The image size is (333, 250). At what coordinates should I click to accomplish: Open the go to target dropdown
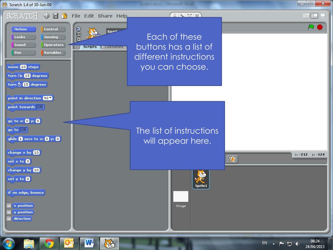point(23,130)
